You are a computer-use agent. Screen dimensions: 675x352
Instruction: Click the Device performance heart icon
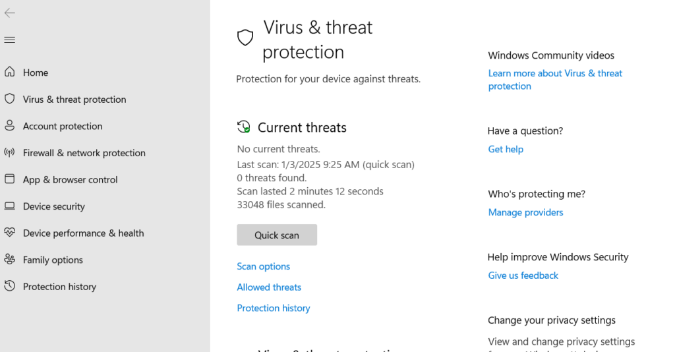(x=9, y=233)
